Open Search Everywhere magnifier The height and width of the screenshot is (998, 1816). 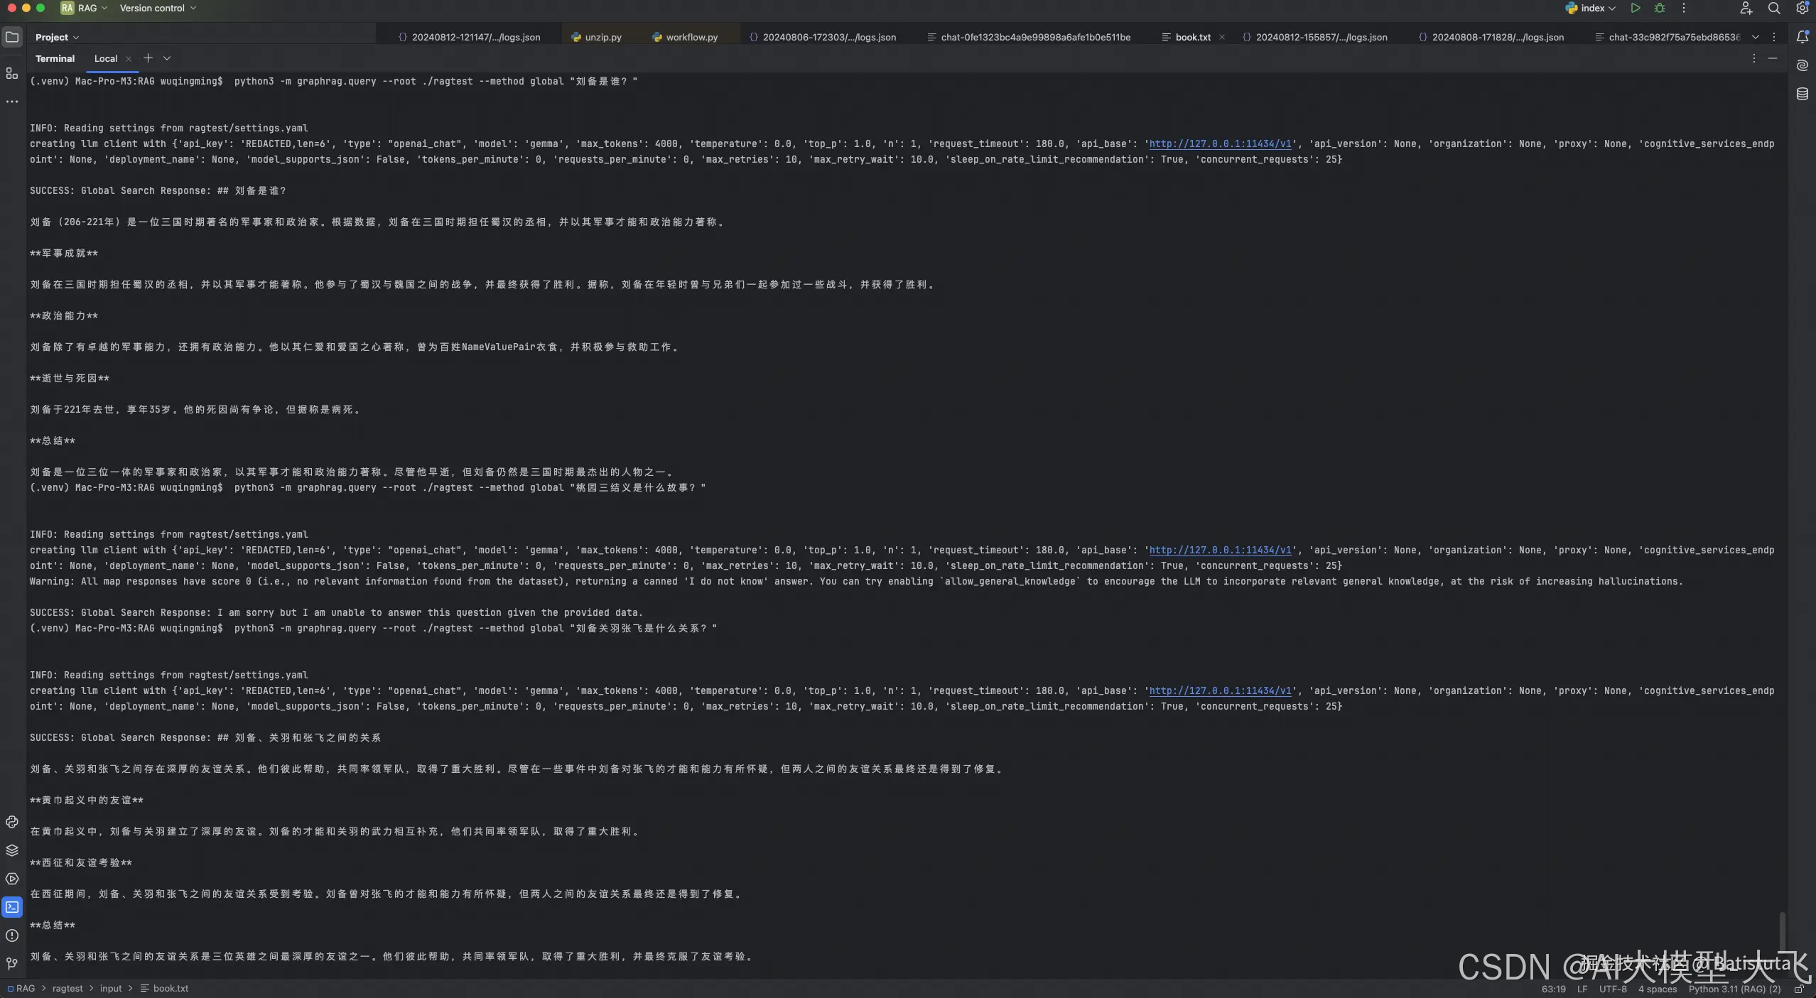click(1773, 8)
